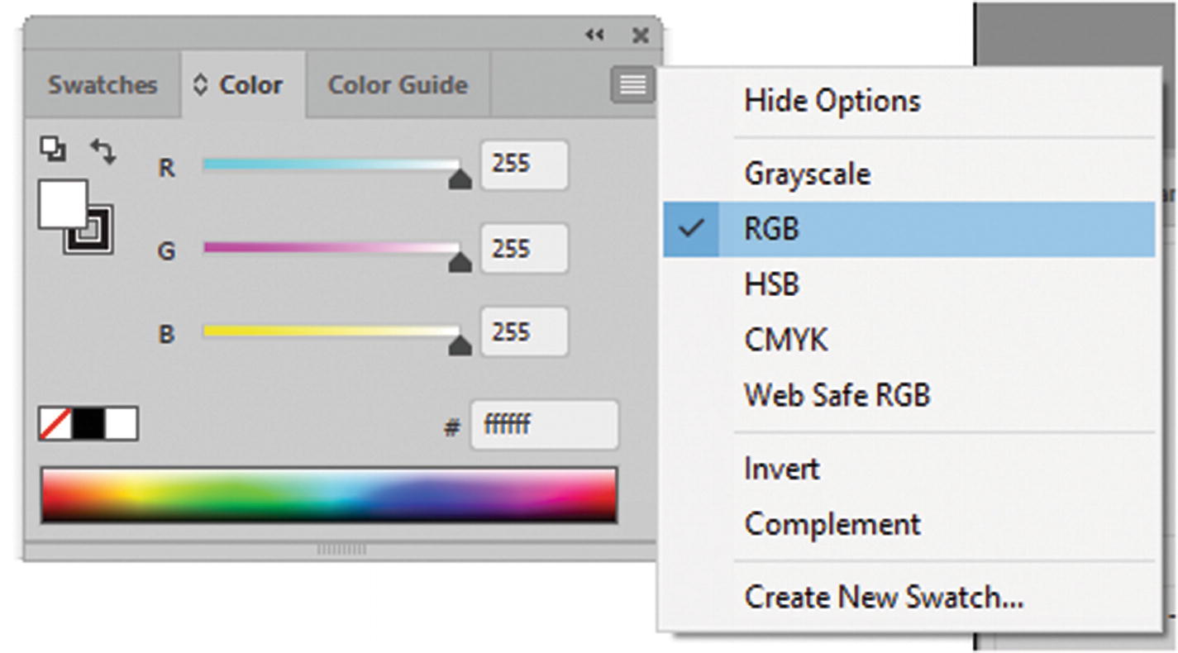Viewport: 1178px width, 653px height.
Task: Expand Color tab cycle arrows
Action: [199, 85]
